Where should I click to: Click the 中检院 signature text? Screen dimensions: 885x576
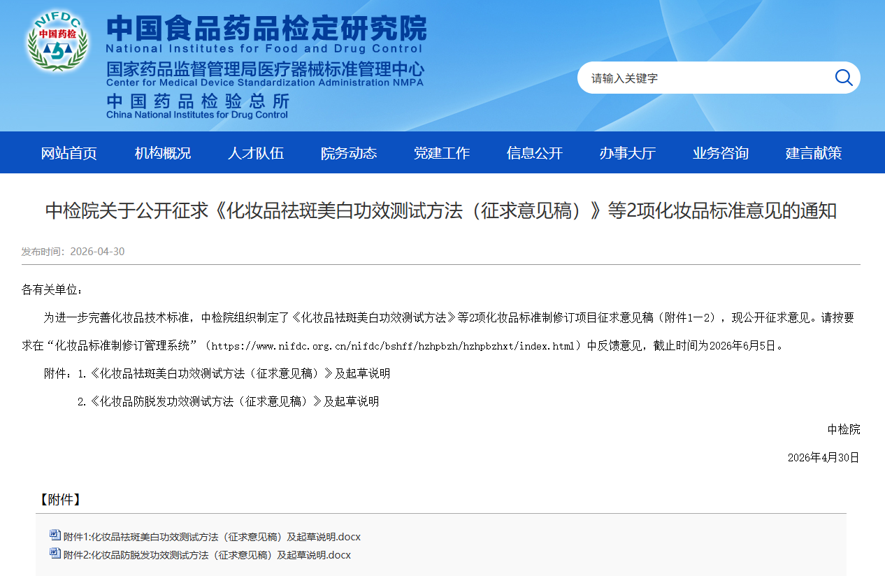pyautogui.click(x=844, y=429)
